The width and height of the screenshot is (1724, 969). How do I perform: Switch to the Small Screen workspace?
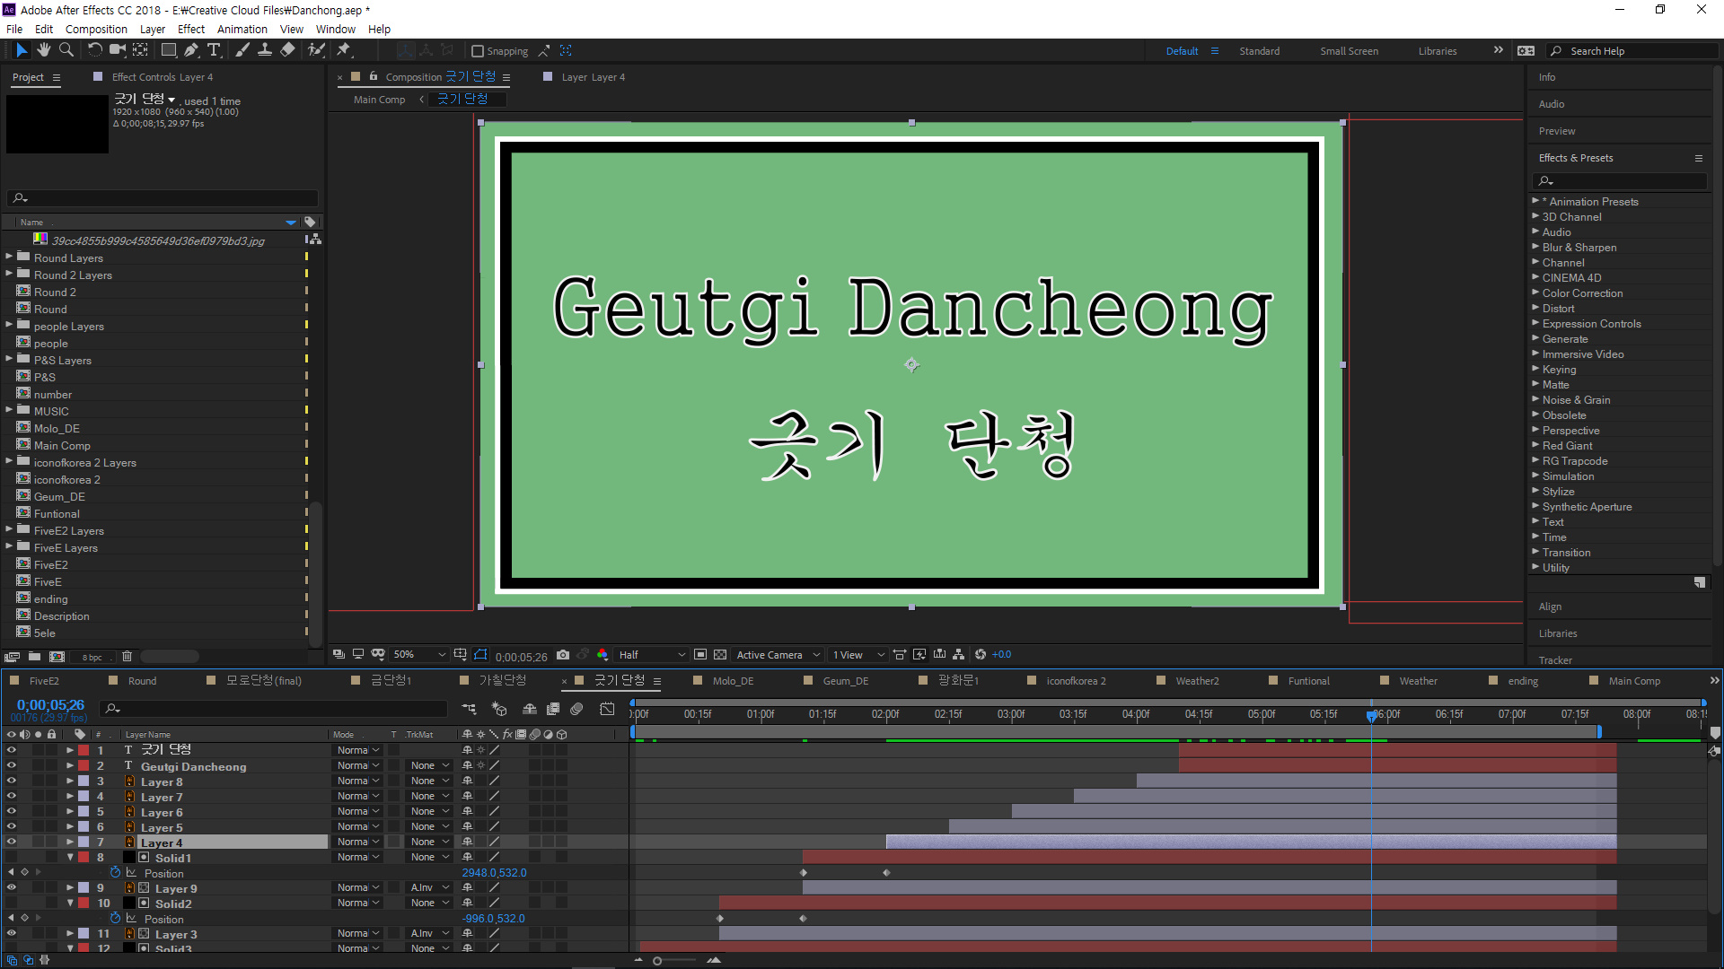(x=1349, y=51)
